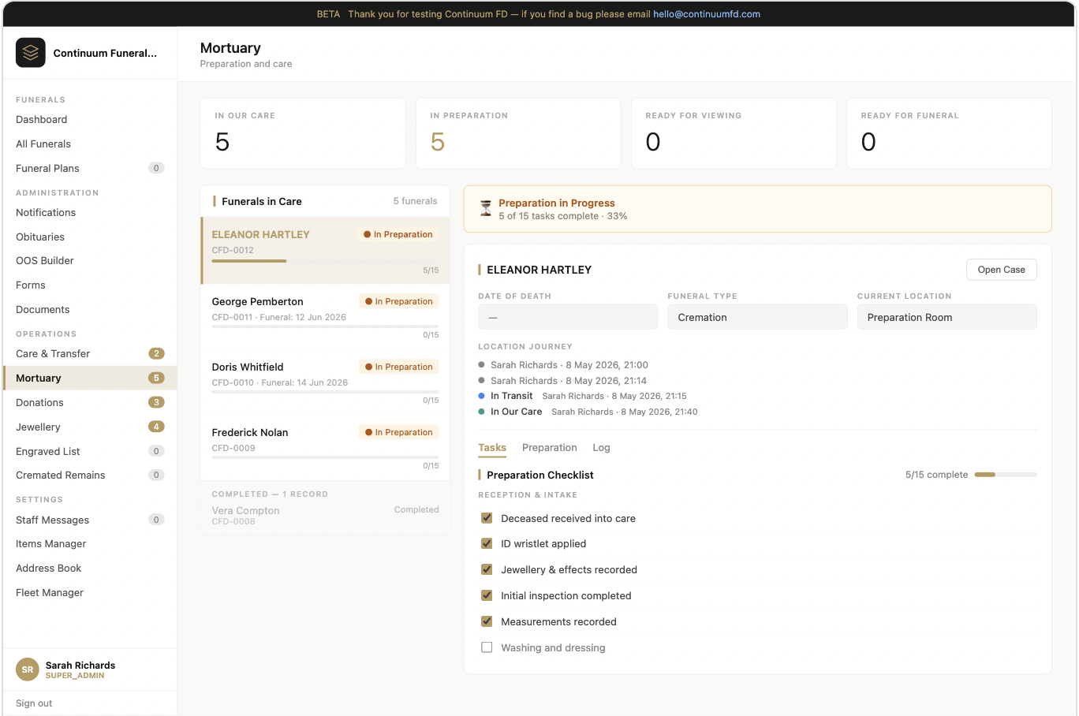This screenshot has height=716, width=1079.
Task: Uncheck Jewellery & effects recorded
Action: click(487, 569)
